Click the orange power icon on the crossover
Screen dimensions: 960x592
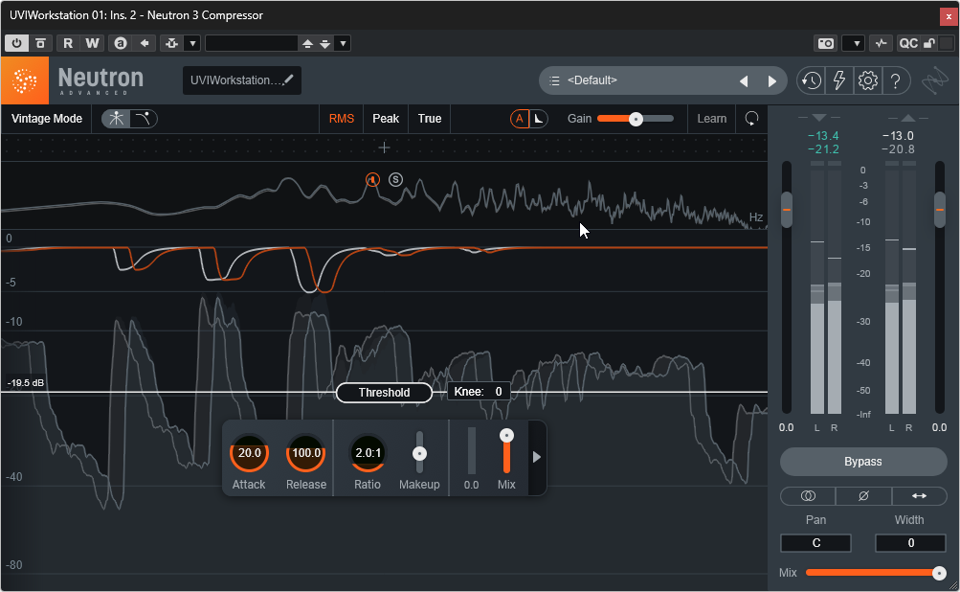coord(372,179)
